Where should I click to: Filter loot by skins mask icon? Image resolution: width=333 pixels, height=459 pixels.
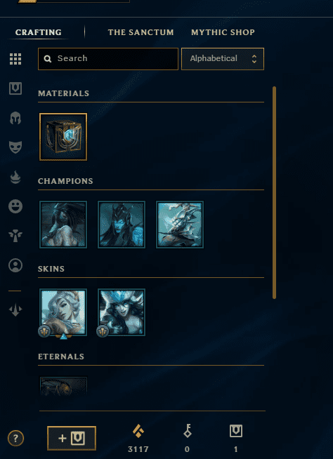coord(15,147)
